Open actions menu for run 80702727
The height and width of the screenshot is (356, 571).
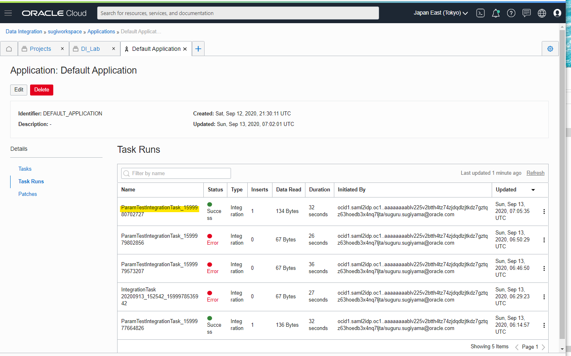click(544, 211)
